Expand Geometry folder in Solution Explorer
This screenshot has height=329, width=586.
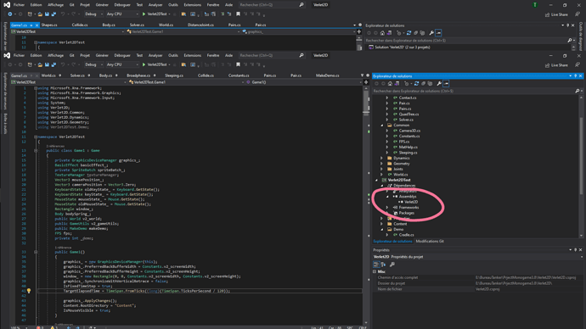382,164
